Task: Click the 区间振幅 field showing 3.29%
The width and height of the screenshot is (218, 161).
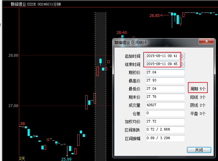Action: (165, 138)
